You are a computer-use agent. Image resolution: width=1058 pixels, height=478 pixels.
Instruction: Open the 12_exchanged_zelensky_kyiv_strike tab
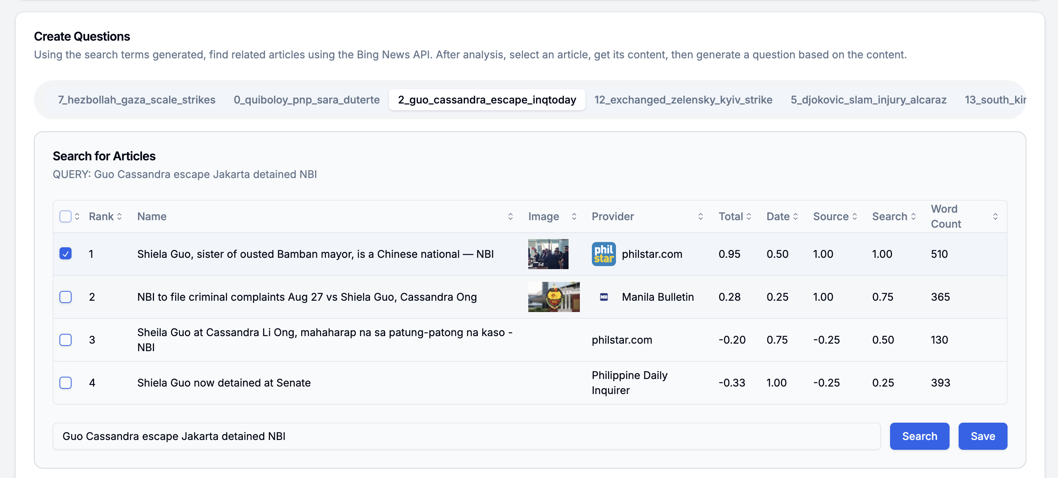683,100
